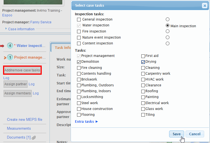Image resolution: width=210 pixels, height=143 pixels.
Task: Select Fire inspection main inspection radio
Action: (x=167, y=31)
